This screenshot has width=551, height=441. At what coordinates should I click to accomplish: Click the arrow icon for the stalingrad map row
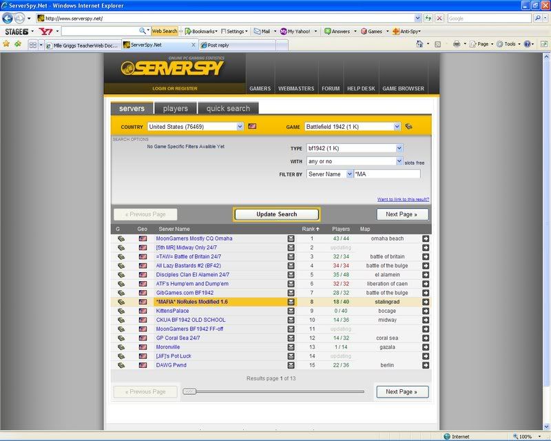426,302
